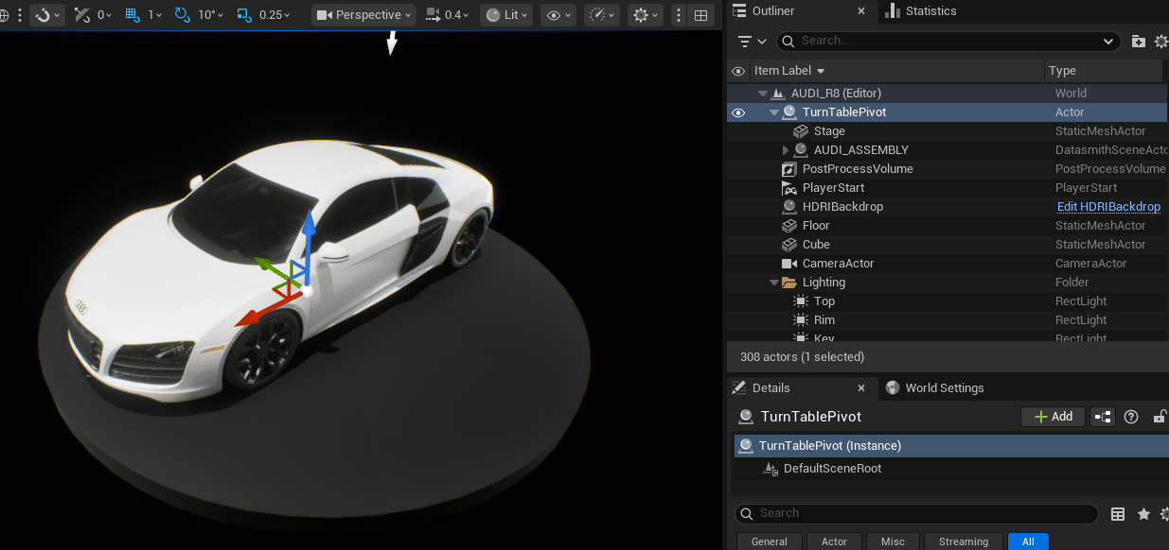Collapse the TurnTablePivot actor
Screen dimensions: 1169x550
click(774, 112)
